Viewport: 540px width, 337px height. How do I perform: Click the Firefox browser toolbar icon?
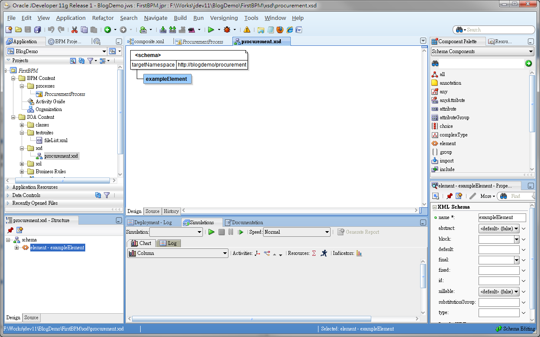[280, 30]
